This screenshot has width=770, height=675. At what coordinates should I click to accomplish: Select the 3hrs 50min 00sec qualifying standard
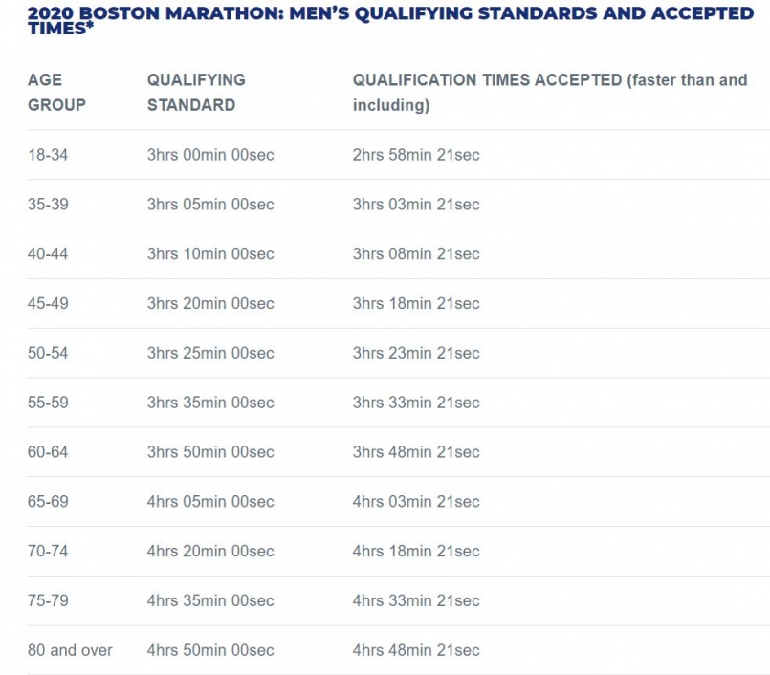210,452
